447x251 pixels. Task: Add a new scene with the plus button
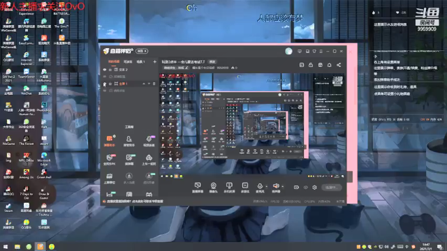(x=154, y=62)
